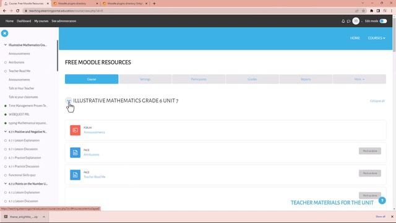Switch to the Participants tab

click(199, 79)
